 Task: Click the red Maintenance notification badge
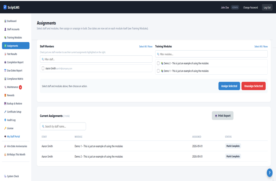[x=20, y=87]
